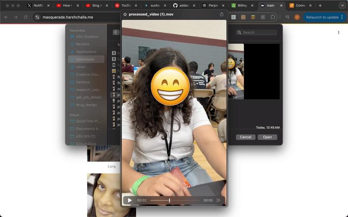
Task: Click the 2.png file label
Action: pos(111,166)
